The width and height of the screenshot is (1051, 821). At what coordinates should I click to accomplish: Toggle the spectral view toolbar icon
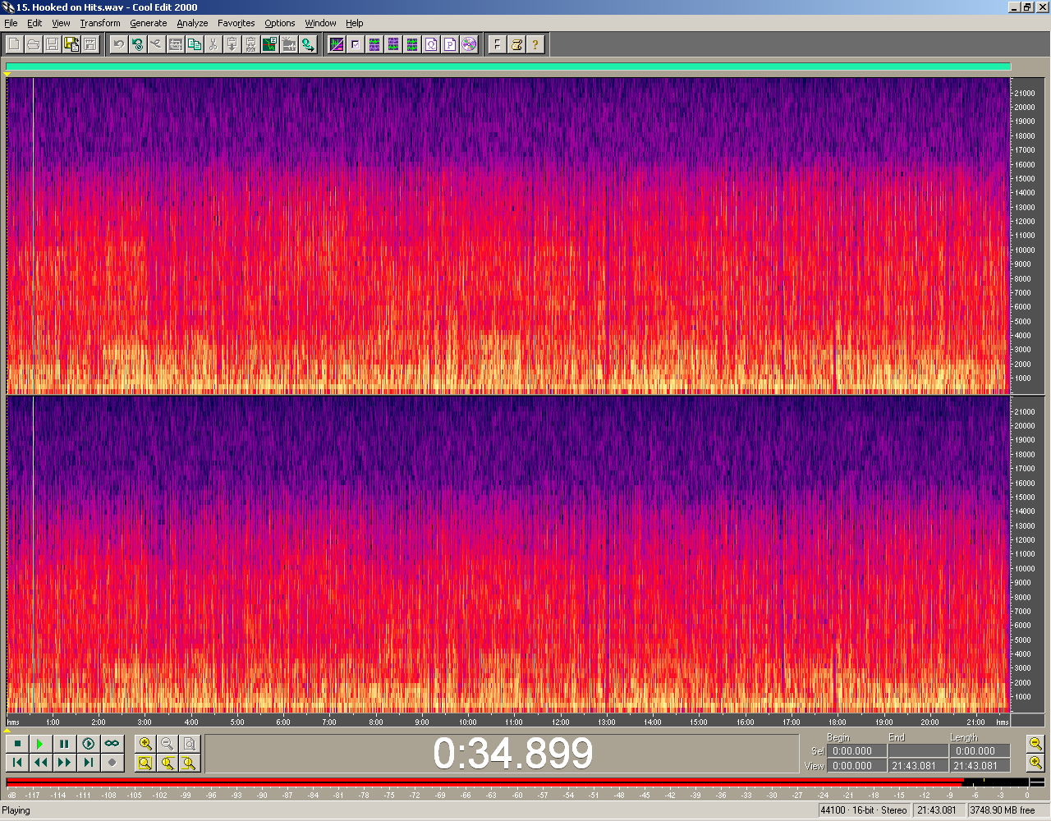[x=337, y=44]
